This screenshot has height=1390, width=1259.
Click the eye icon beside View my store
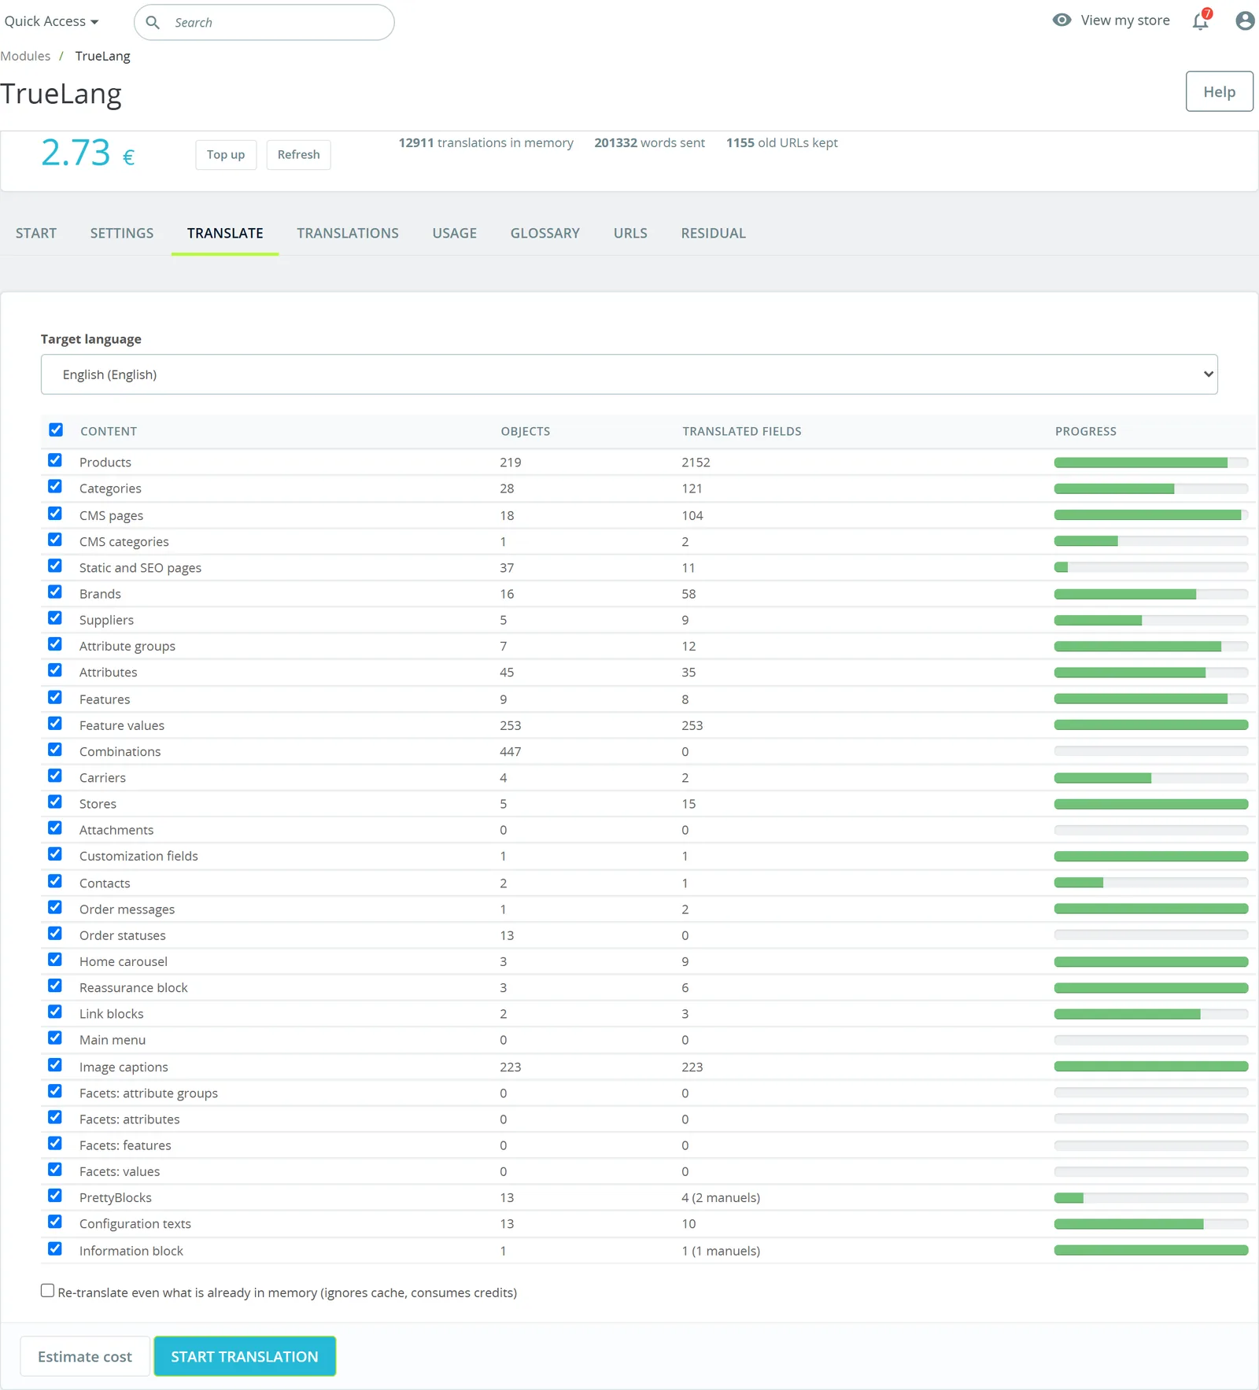coord(1062,20)
